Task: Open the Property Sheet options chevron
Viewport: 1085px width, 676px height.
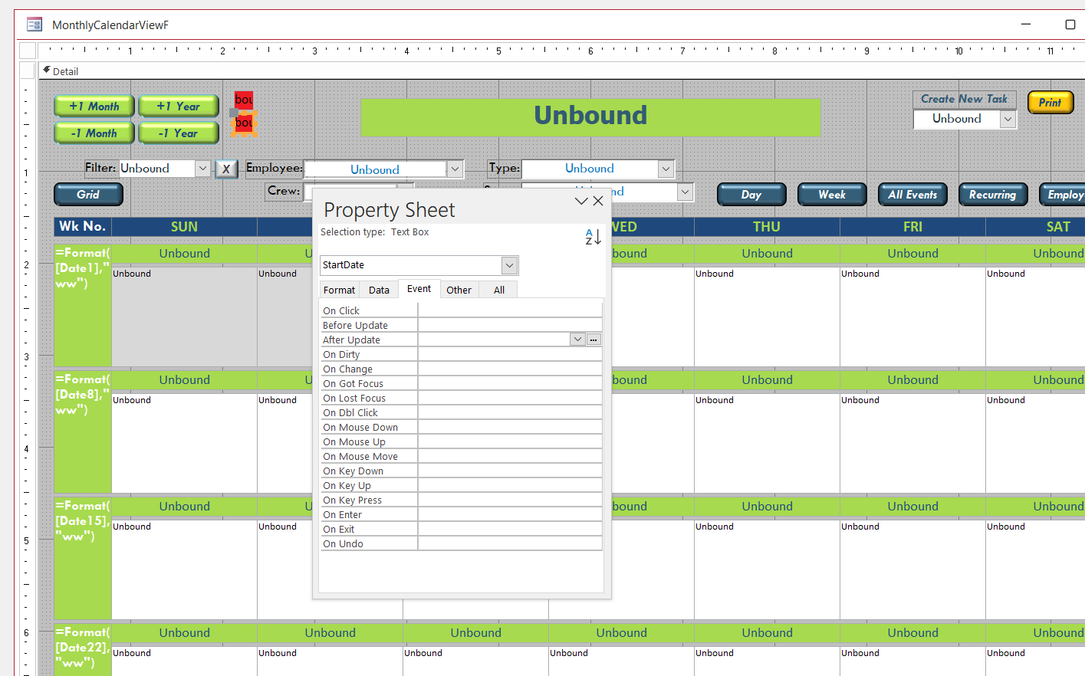Action: (581, 201)
